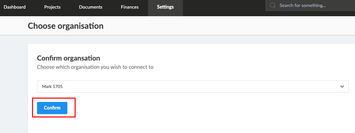Click the magnifier icon in search bar

[x=273, y=5]
